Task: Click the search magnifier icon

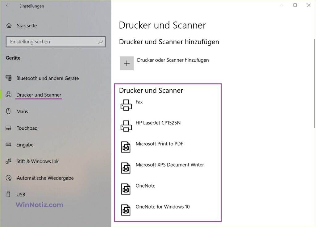Action: 100,42
